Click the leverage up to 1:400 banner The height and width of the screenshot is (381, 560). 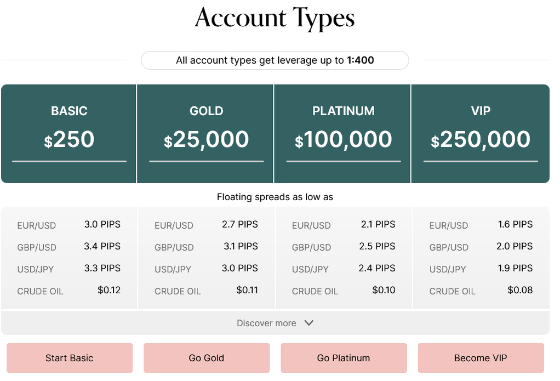[x=275, y=60]
